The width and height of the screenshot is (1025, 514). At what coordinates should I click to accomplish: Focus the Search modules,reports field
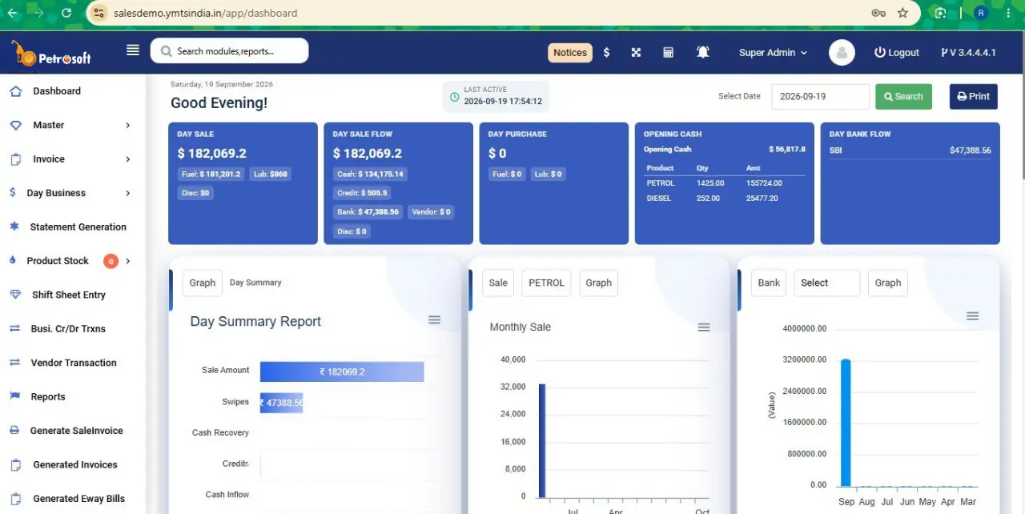click(x=229, y=51)
